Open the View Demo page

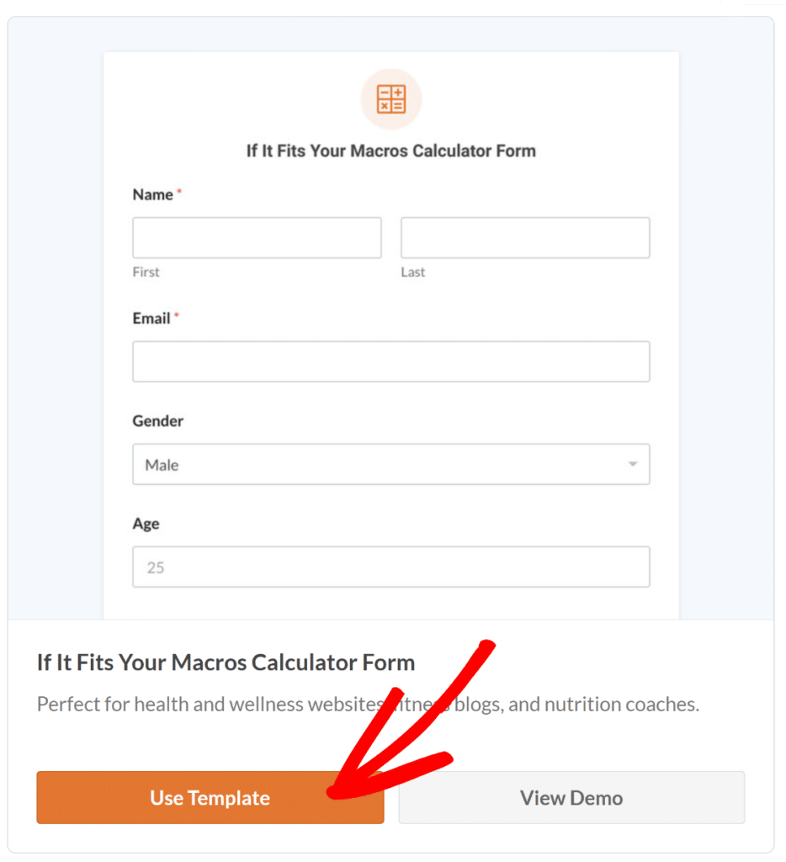click(571, 797)
